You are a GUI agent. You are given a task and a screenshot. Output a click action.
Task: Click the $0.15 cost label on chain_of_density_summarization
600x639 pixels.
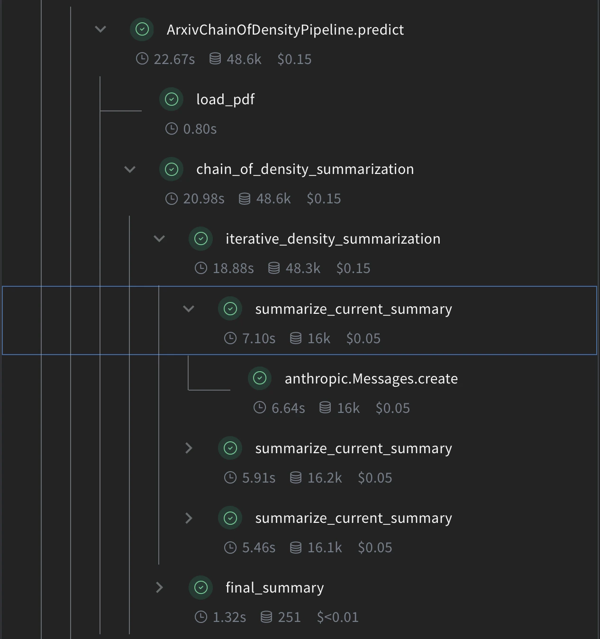point(324,199)
